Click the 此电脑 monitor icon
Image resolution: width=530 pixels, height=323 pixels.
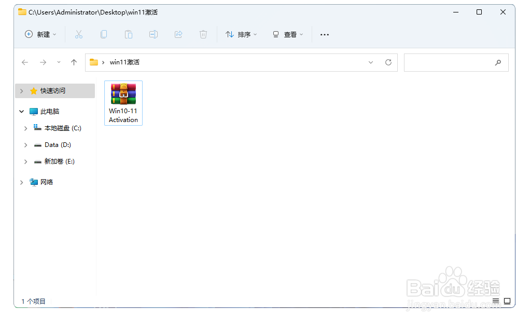coord(34,112)
